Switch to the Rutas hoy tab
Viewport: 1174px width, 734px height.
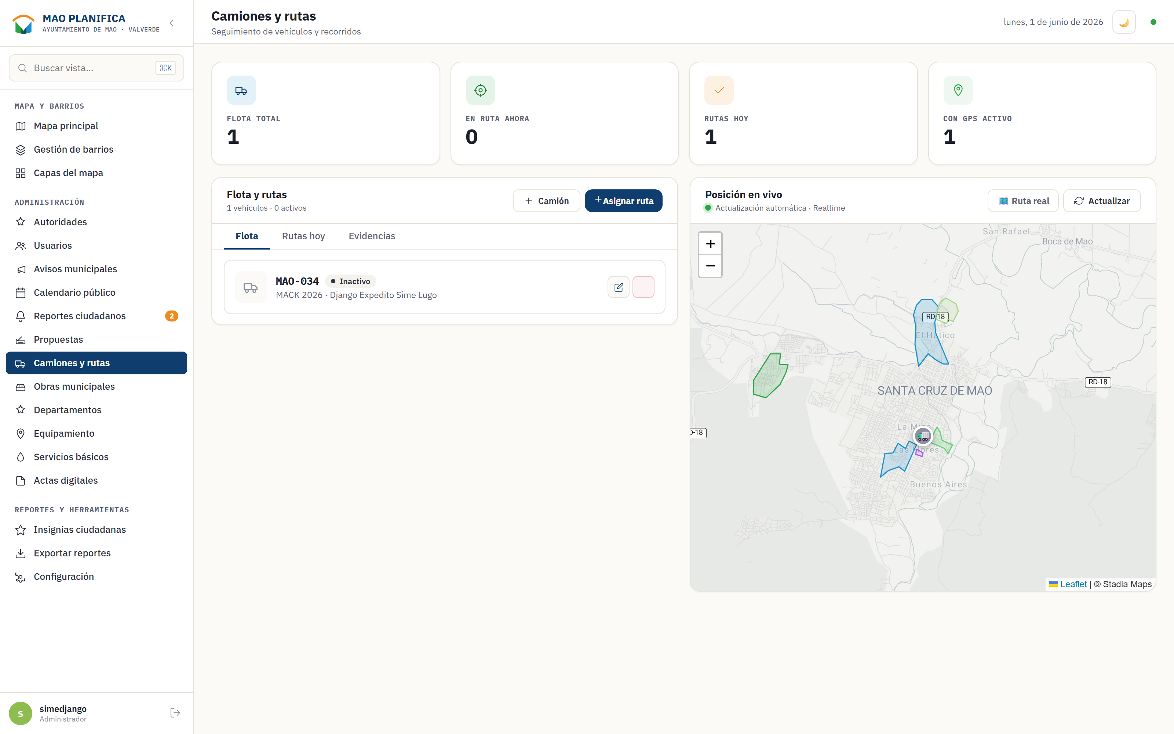pos(303,236)
